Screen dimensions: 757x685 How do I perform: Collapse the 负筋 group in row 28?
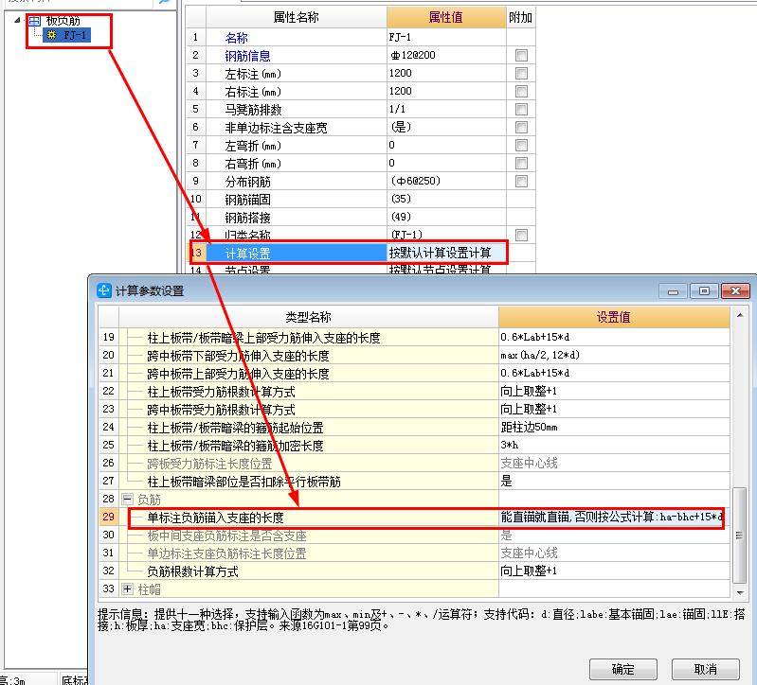128,499
